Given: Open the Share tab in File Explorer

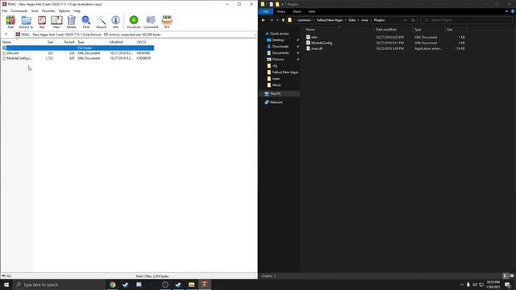Looking at the screenshot, I should (297, 11).
